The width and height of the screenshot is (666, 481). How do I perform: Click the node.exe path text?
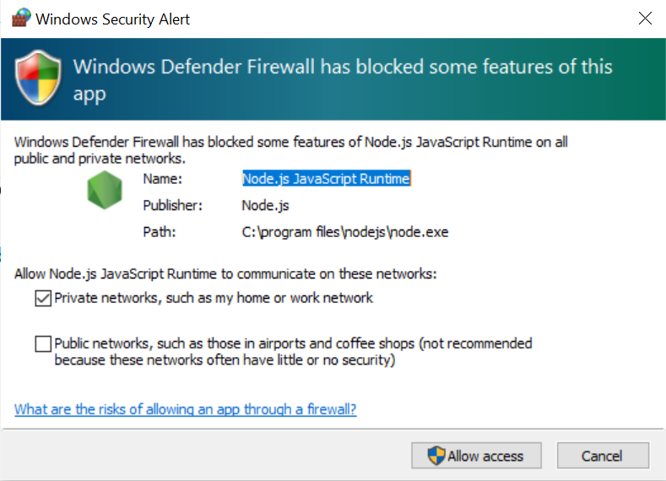pos(345,232)
